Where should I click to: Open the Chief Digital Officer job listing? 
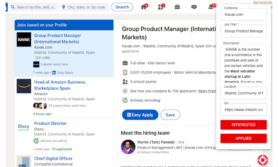tap(53, 158)
